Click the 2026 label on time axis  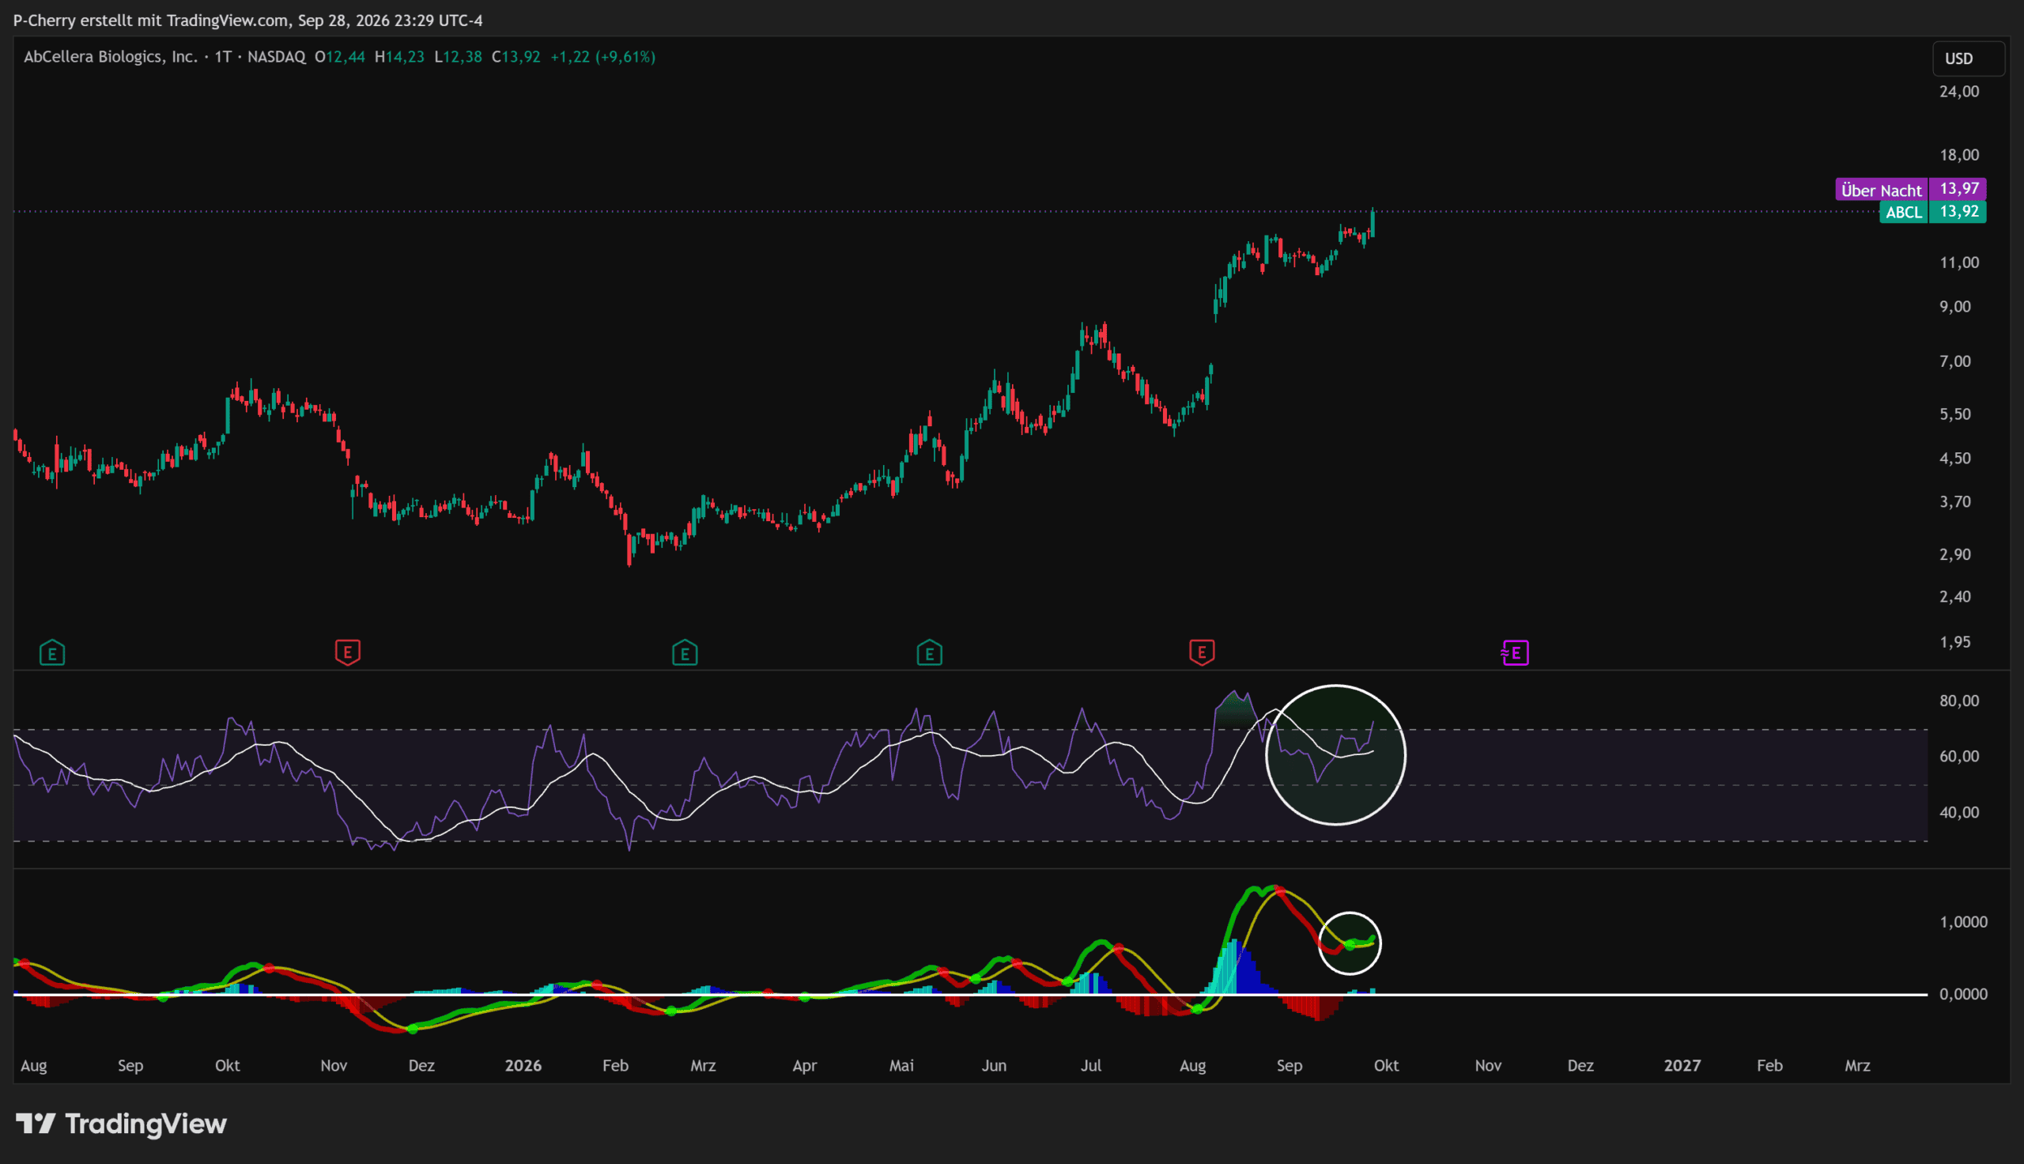point(523,1066)
